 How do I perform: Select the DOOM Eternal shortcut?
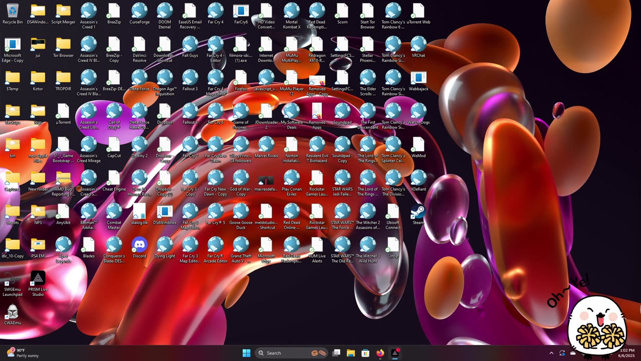pos(165,17)
